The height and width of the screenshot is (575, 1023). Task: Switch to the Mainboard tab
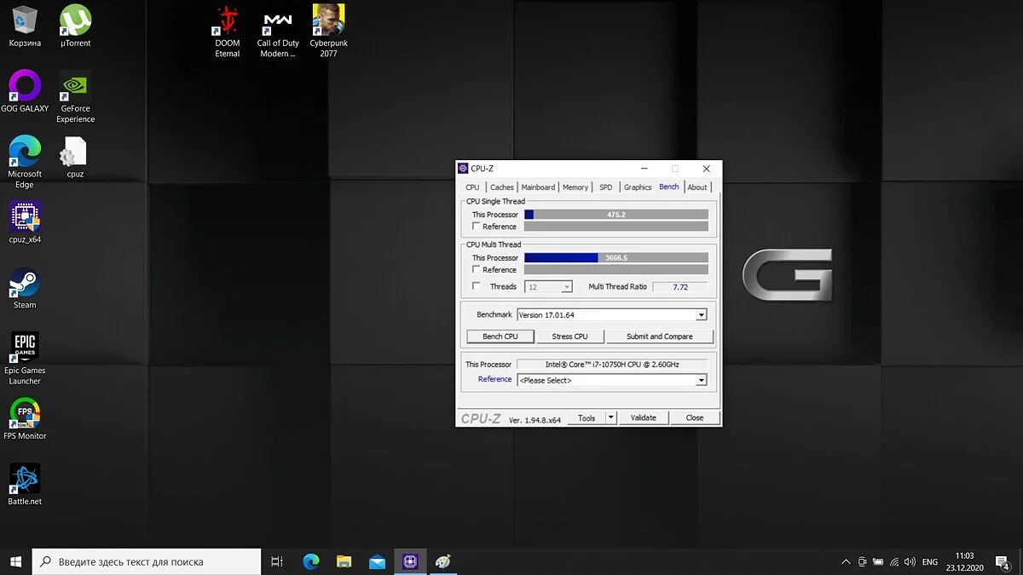[x=538, y=187]
